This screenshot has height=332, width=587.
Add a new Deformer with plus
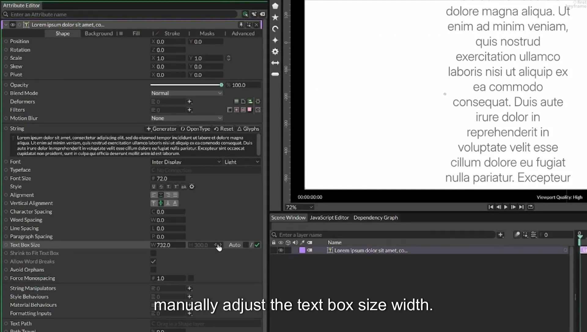tap(190, 102)
